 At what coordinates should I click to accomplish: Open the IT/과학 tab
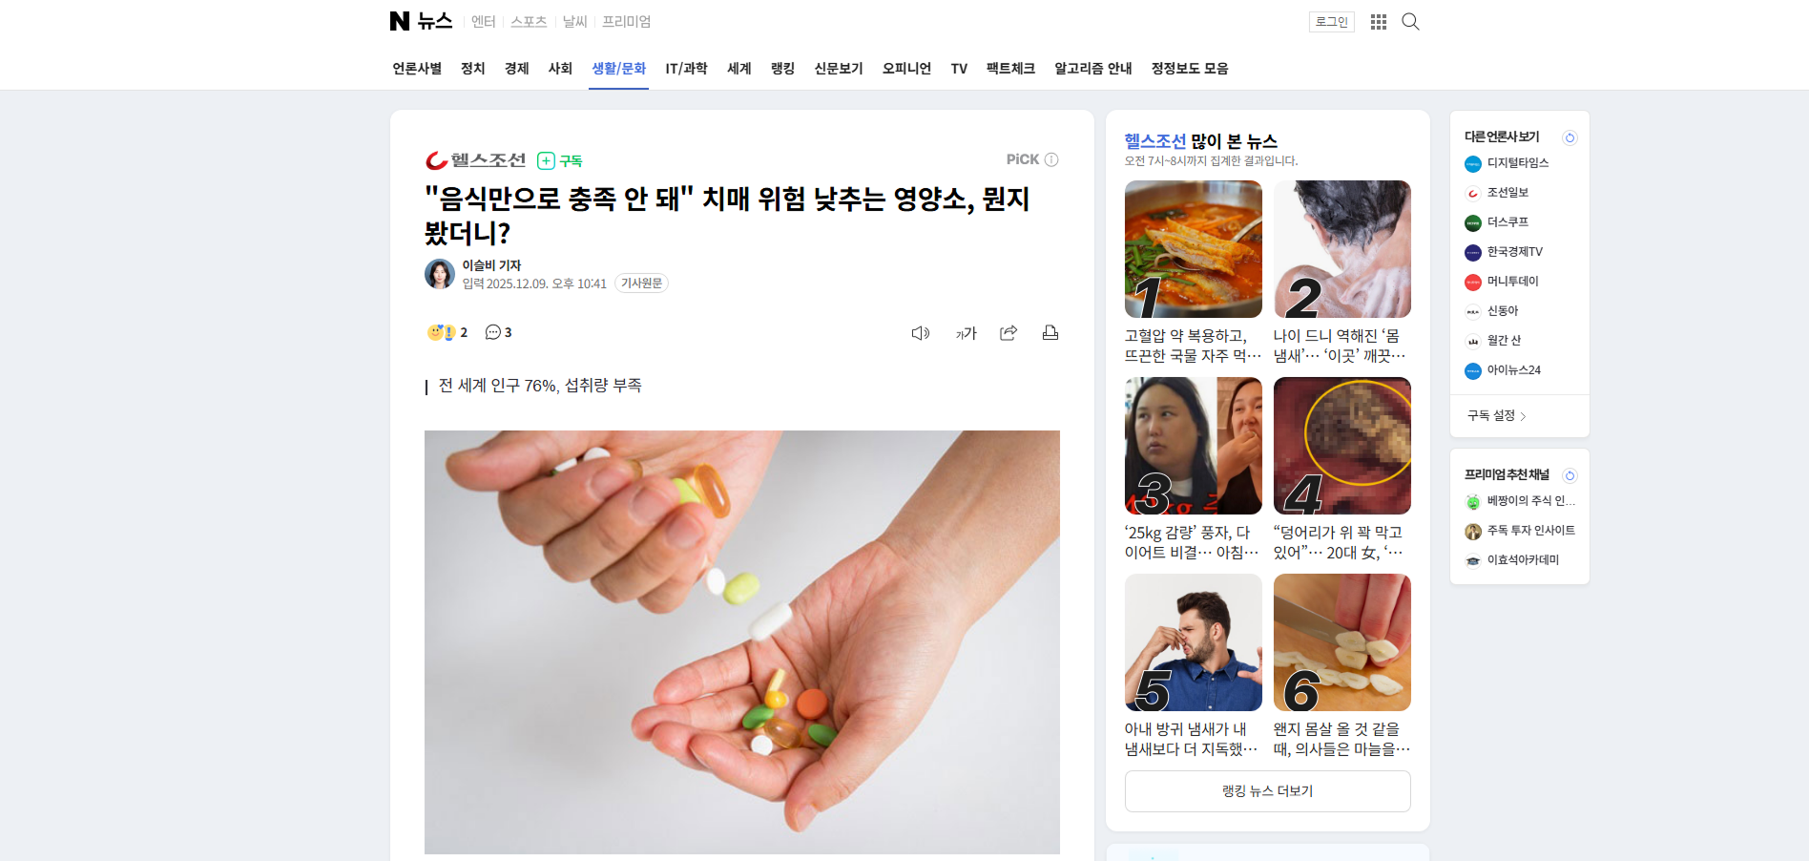point(686,69)
